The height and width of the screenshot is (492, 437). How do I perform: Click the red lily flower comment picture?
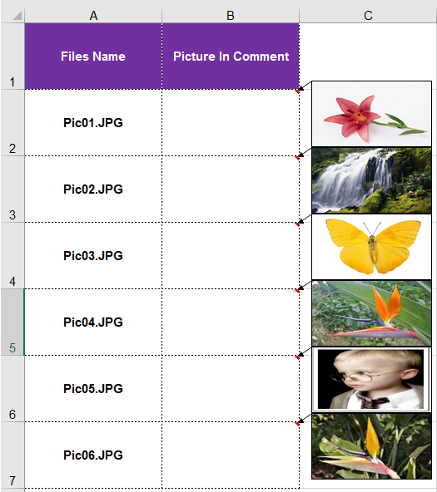(x=371, y=114)
